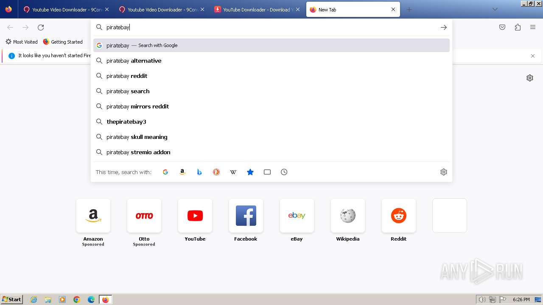Open Chrome from taskbar
The image size is (543, 305).
coord(77,299)
